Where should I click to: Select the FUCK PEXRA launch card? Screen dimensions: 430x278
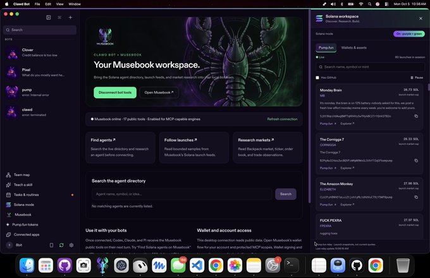click(x=369, y=227)
